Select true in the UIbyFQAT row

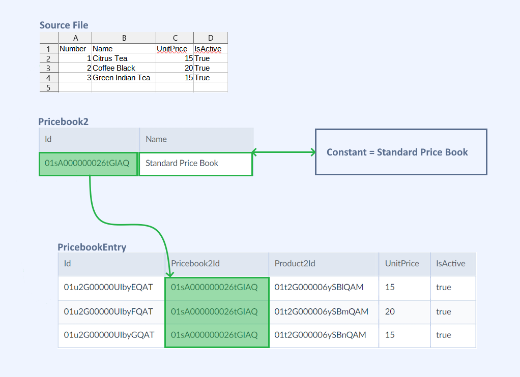(453, 312)
